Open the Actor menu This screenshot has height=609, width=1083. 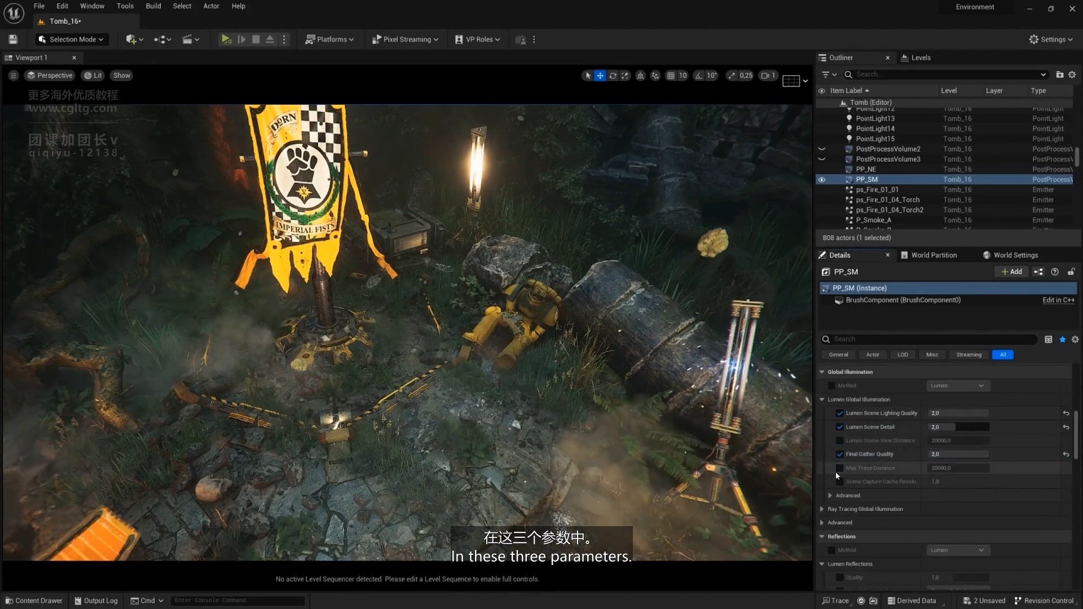(211, 6)
